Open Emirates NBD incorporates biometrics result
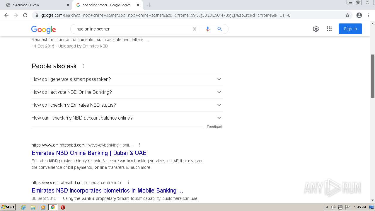The image size is (375, 211). pos(108,190)
